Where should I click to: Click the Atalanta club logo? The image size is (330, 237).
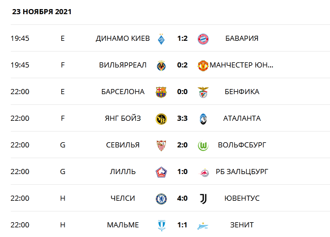tap(203, 119)
